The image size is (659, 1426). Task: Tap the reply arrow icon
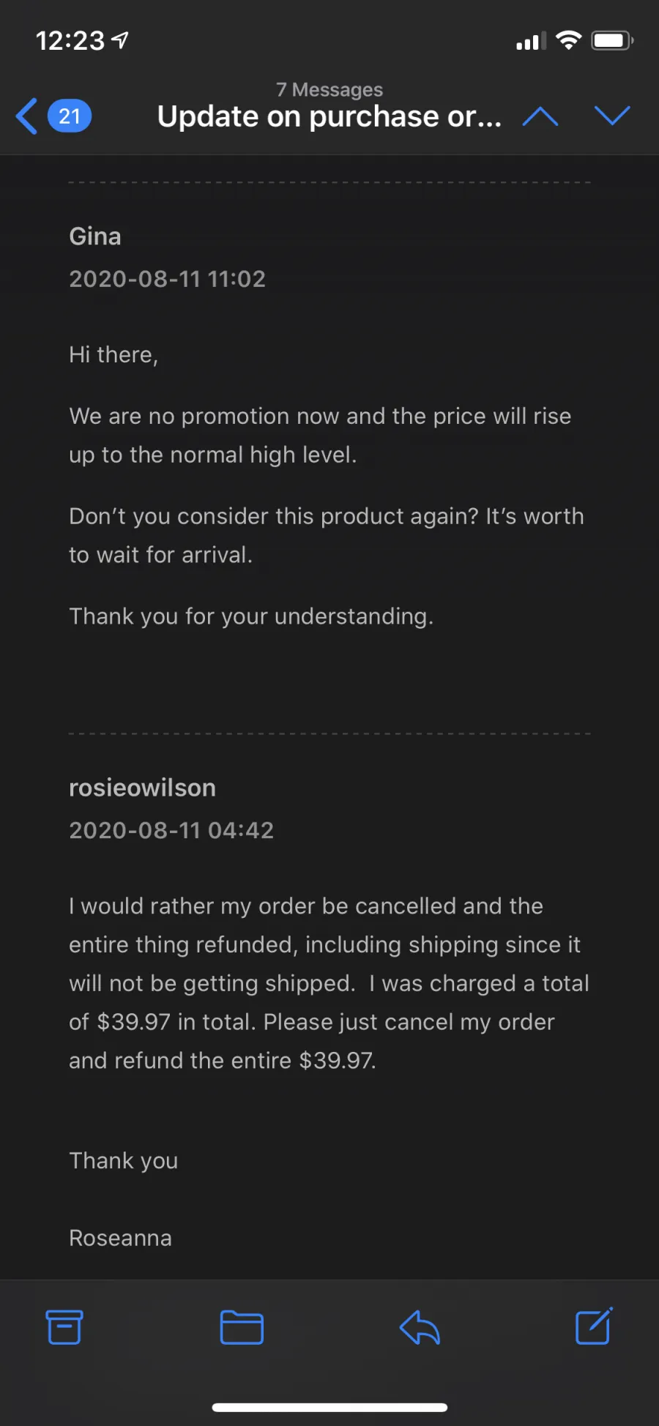420,1327
